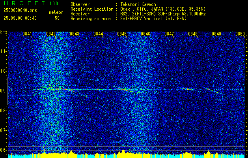Click 2el-HB9CV Vertical antenna text

coord(153,19)
